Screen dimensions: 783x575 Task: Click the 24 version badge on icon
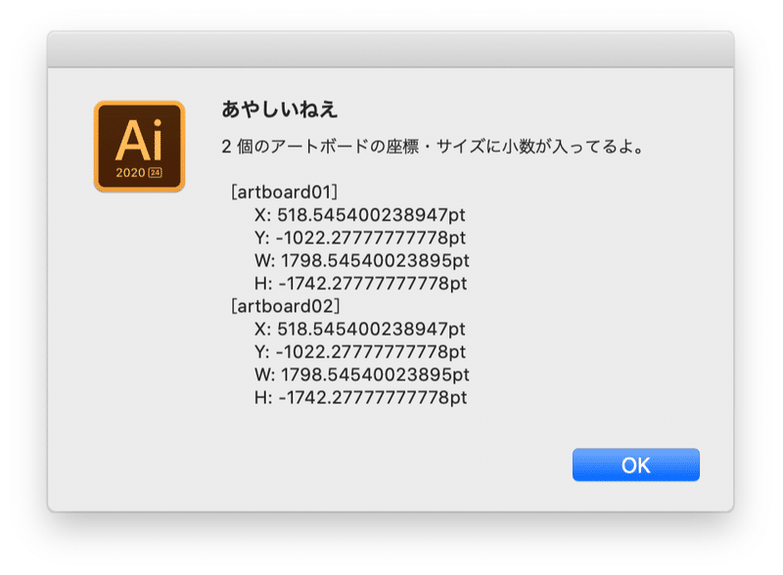155,173
